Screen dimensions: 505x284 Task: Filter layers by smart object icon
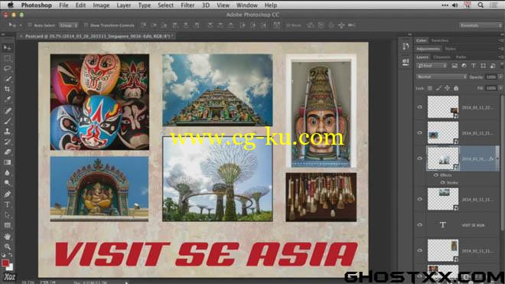tap(493, 66)
